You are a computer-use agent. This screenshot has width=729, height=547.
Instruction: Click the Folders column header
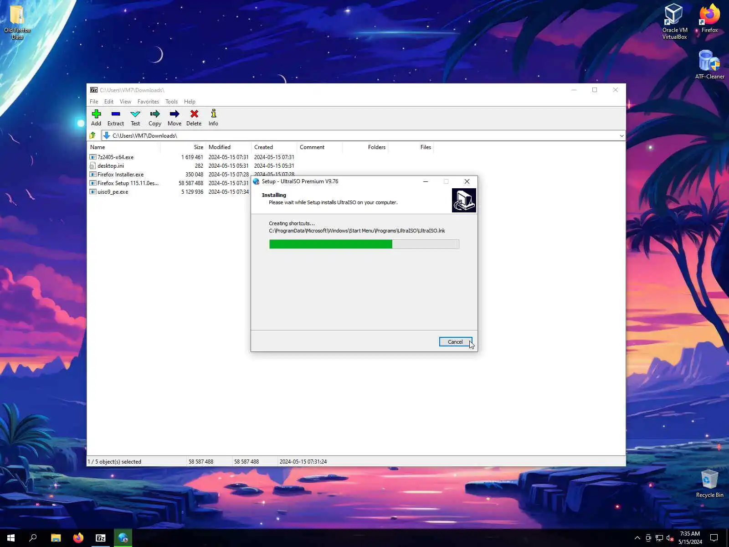pyautogui.click(x=365, y=147)
